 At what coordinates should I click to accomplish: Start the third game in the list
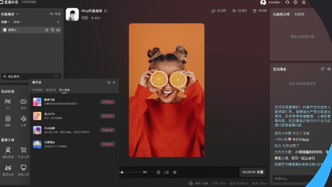click(107, 130)
